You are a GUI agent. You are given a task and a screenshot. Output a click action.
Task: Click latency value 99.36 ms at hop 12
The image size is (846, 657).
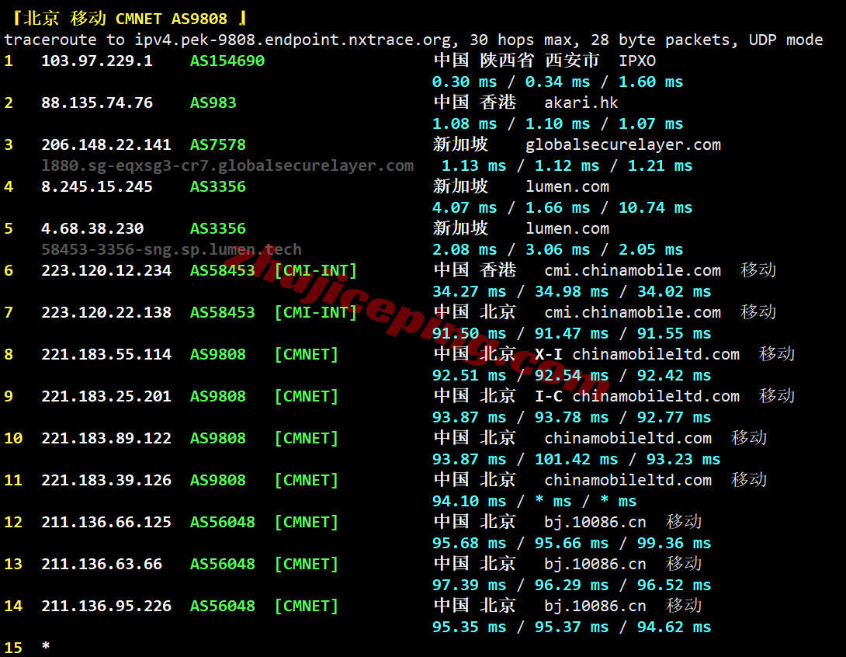tap(674, 543)
